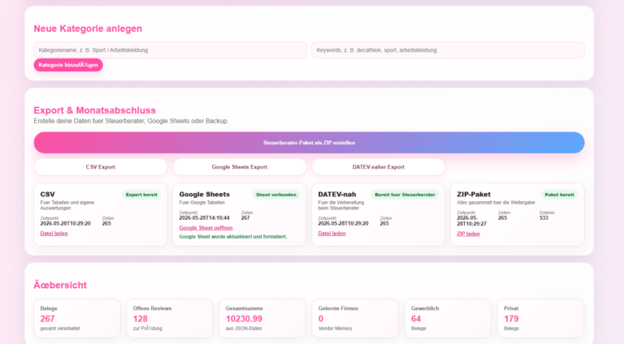Click the ZIP-Paket card title
This screenshot has height=344, width=624.
click(474, 194)
